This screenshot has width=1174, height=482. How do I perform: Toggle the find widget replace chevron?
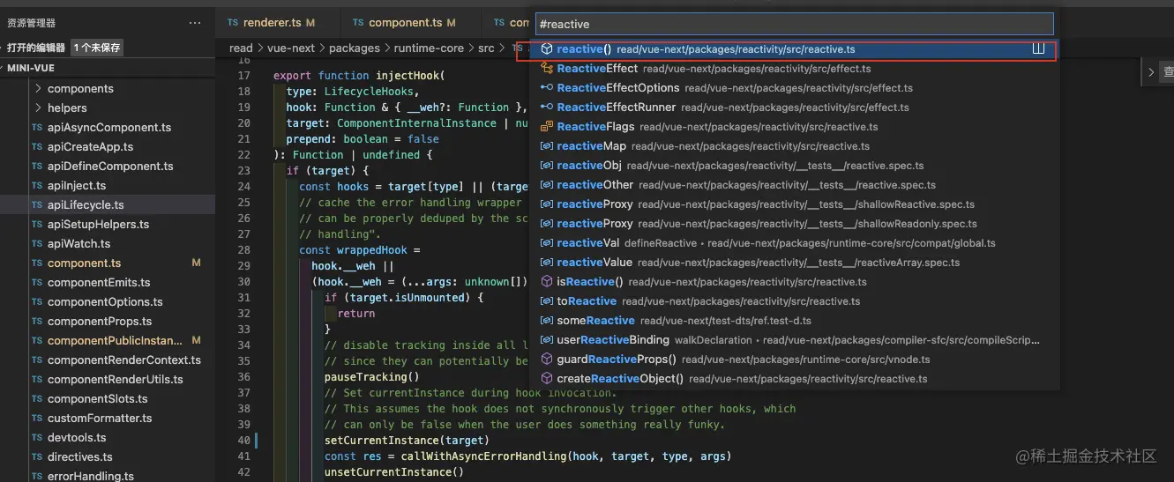1149,73
